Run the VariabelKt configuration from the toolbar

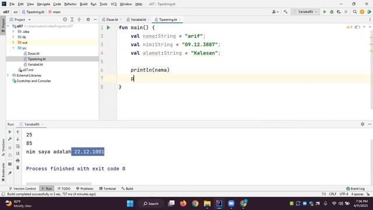tap(325, 12)
